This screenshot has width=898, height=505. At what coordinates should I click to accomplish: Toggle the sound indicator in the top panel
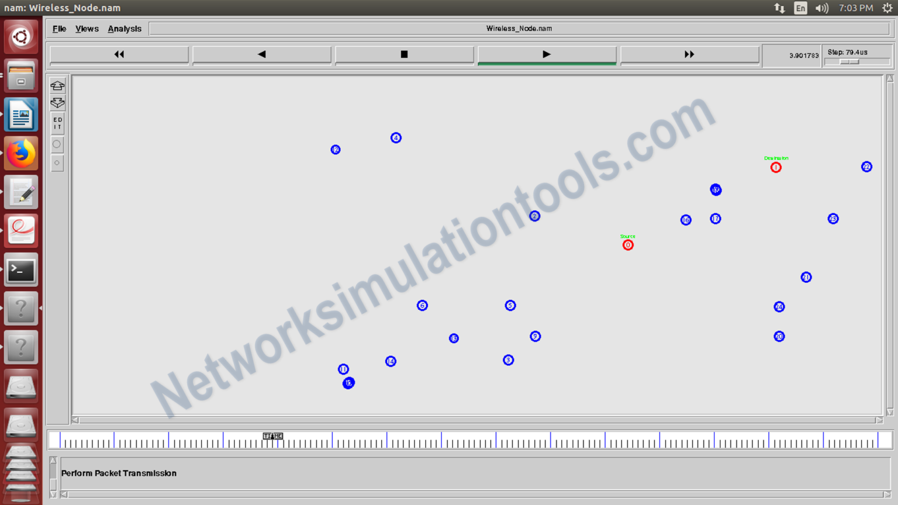[x=822, y=8]
